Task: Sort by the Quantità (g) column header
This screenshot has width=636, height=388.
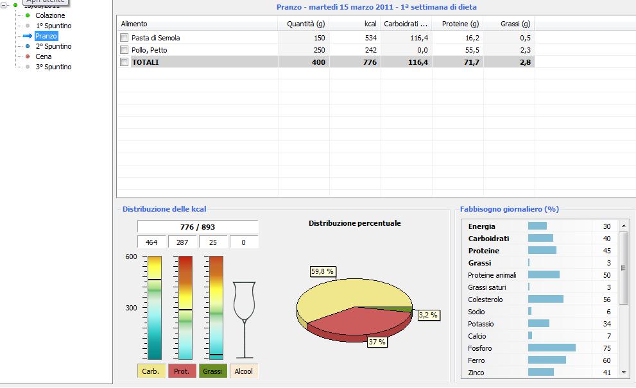Action: coord(304,24)
